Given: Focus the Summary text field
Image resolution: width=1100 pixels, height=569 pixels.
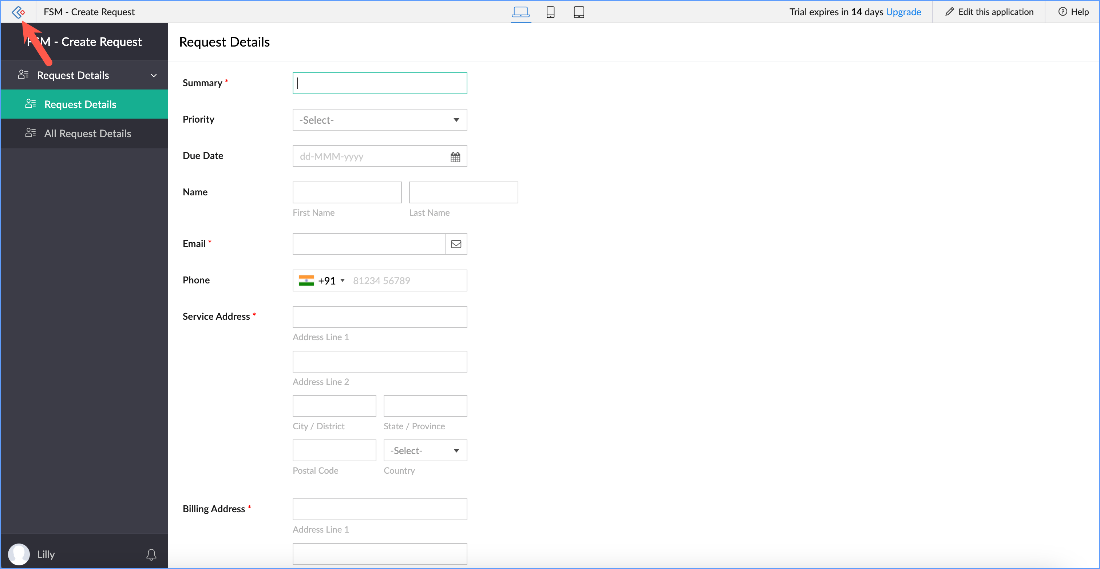Looking at the screenshot, I should click(379, 83).
